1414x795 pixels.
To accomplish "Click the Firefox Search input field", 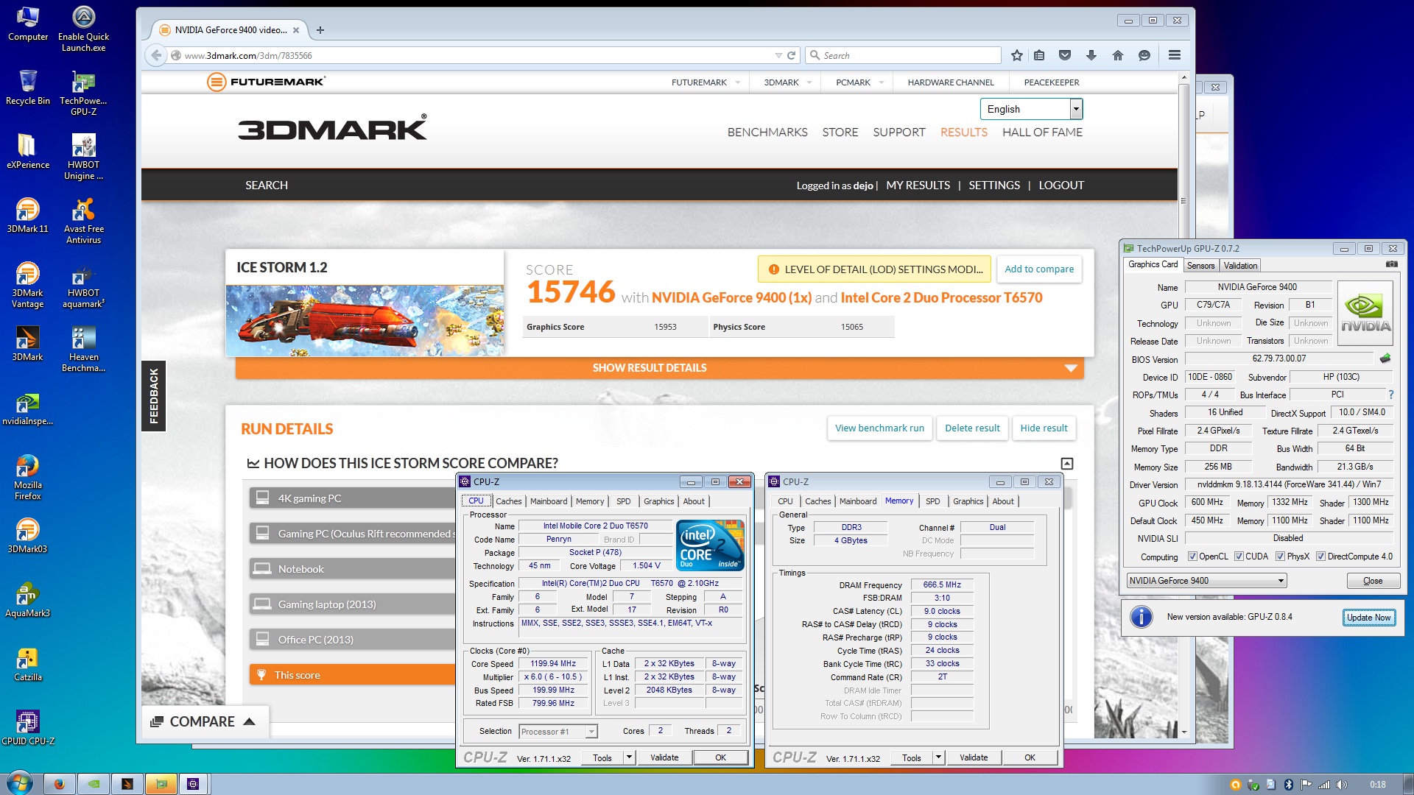I will pyautogui.click(x=904, y=55).
